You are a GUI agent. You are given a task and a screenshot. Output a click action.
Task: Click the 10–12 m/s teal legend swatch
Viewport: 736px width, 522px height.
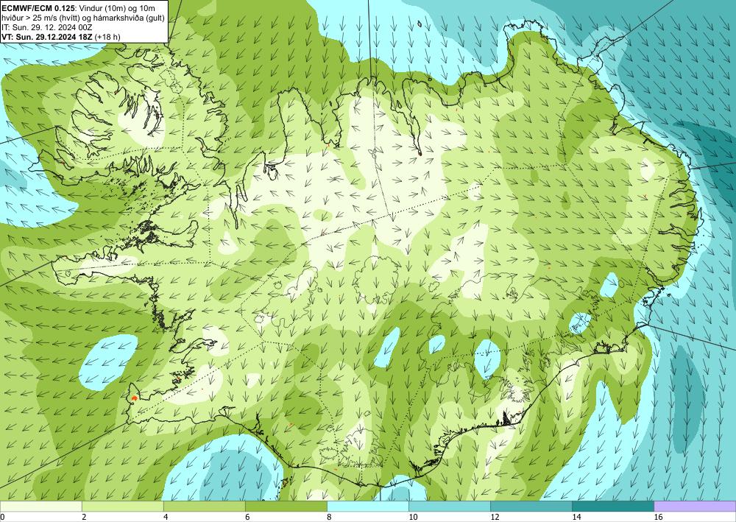(450, 507)
